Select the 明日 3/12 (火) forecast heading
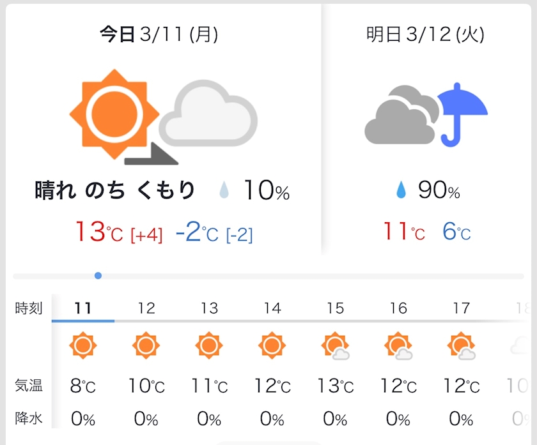The width and height of the screenshot is (537, 445). 425,34
